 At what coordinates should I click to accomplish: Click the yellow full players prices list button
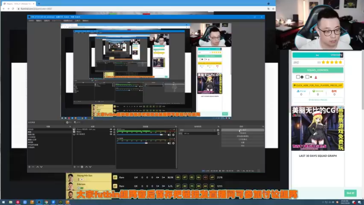click(318, 86)
